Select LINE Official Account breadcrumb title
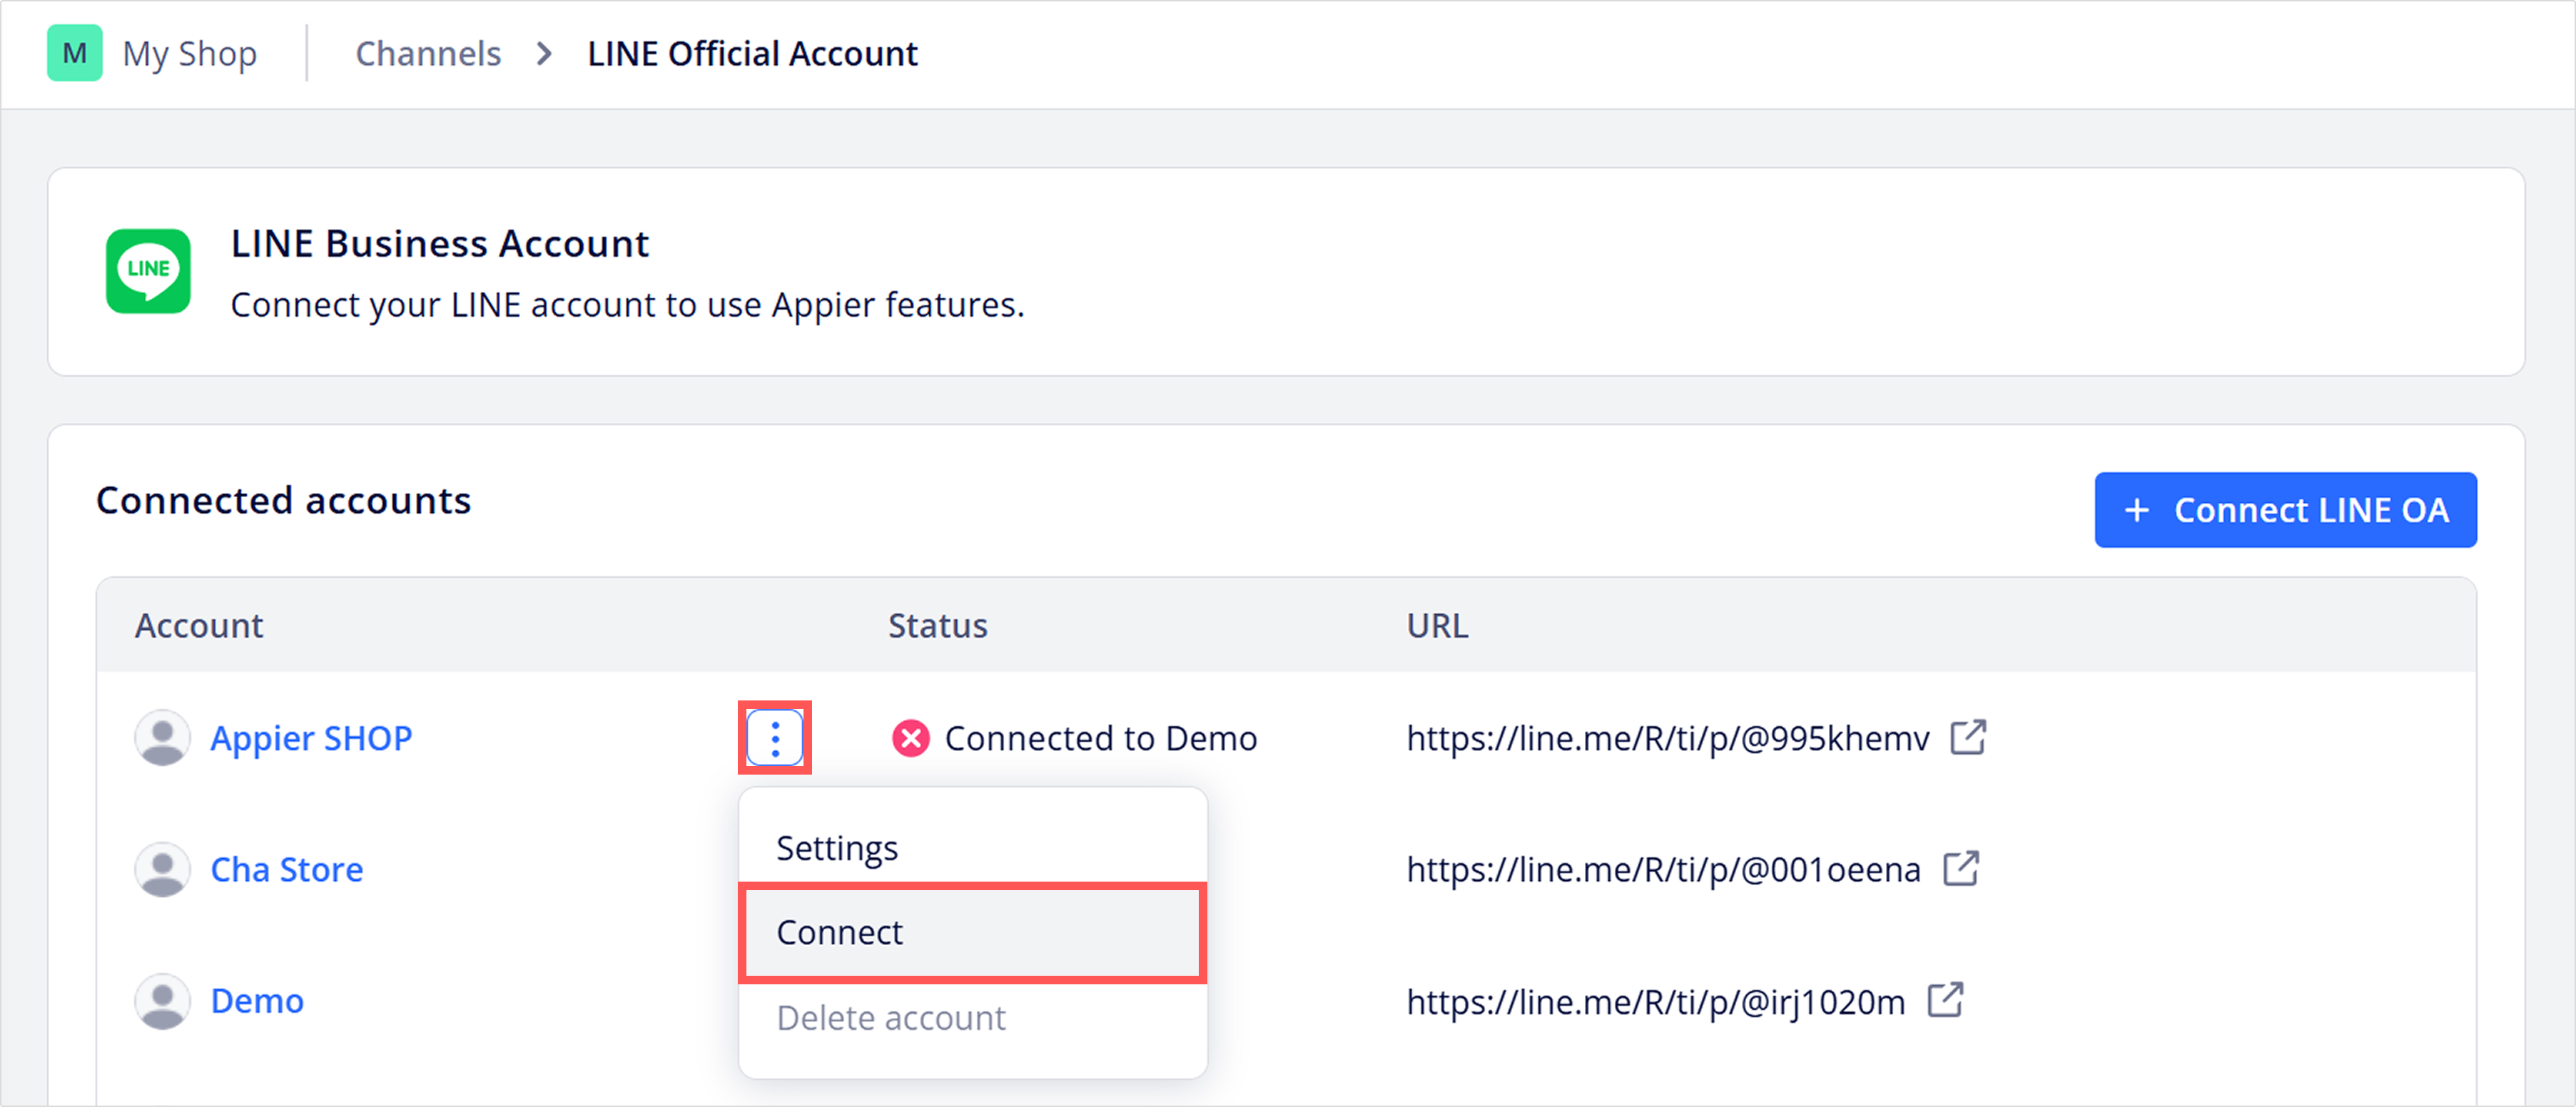The image size is (2576, 1107). click(x=752, y=53)
